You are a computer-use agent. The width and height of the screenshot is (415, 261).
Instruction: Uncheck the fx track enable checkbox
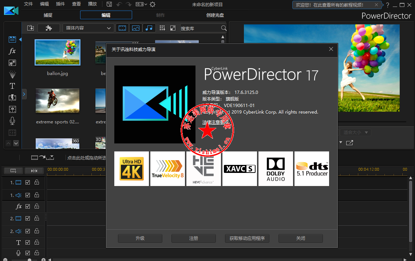tap(28, 206)
